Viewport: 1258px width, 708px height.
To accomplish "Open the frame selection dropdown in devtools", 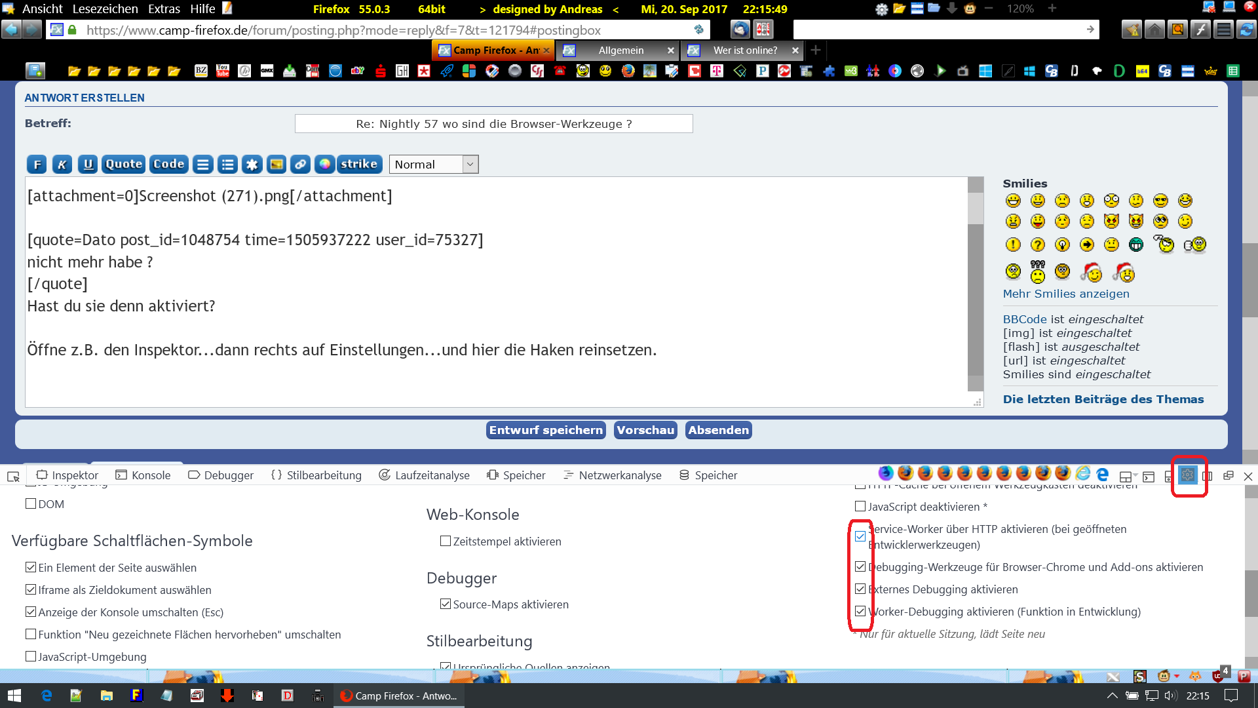I will [x=1126, y=476].
